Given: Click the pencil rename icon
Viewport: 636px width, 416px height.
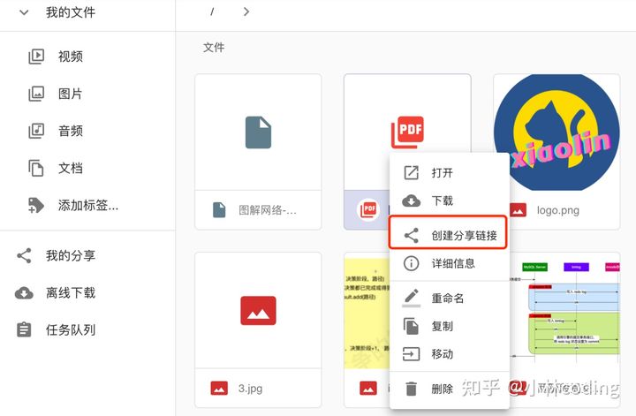Looking at the screenshot, I should (412, 298).
